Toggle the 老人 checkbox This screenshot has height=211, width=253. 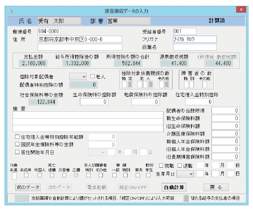click(x=92, y=76)
